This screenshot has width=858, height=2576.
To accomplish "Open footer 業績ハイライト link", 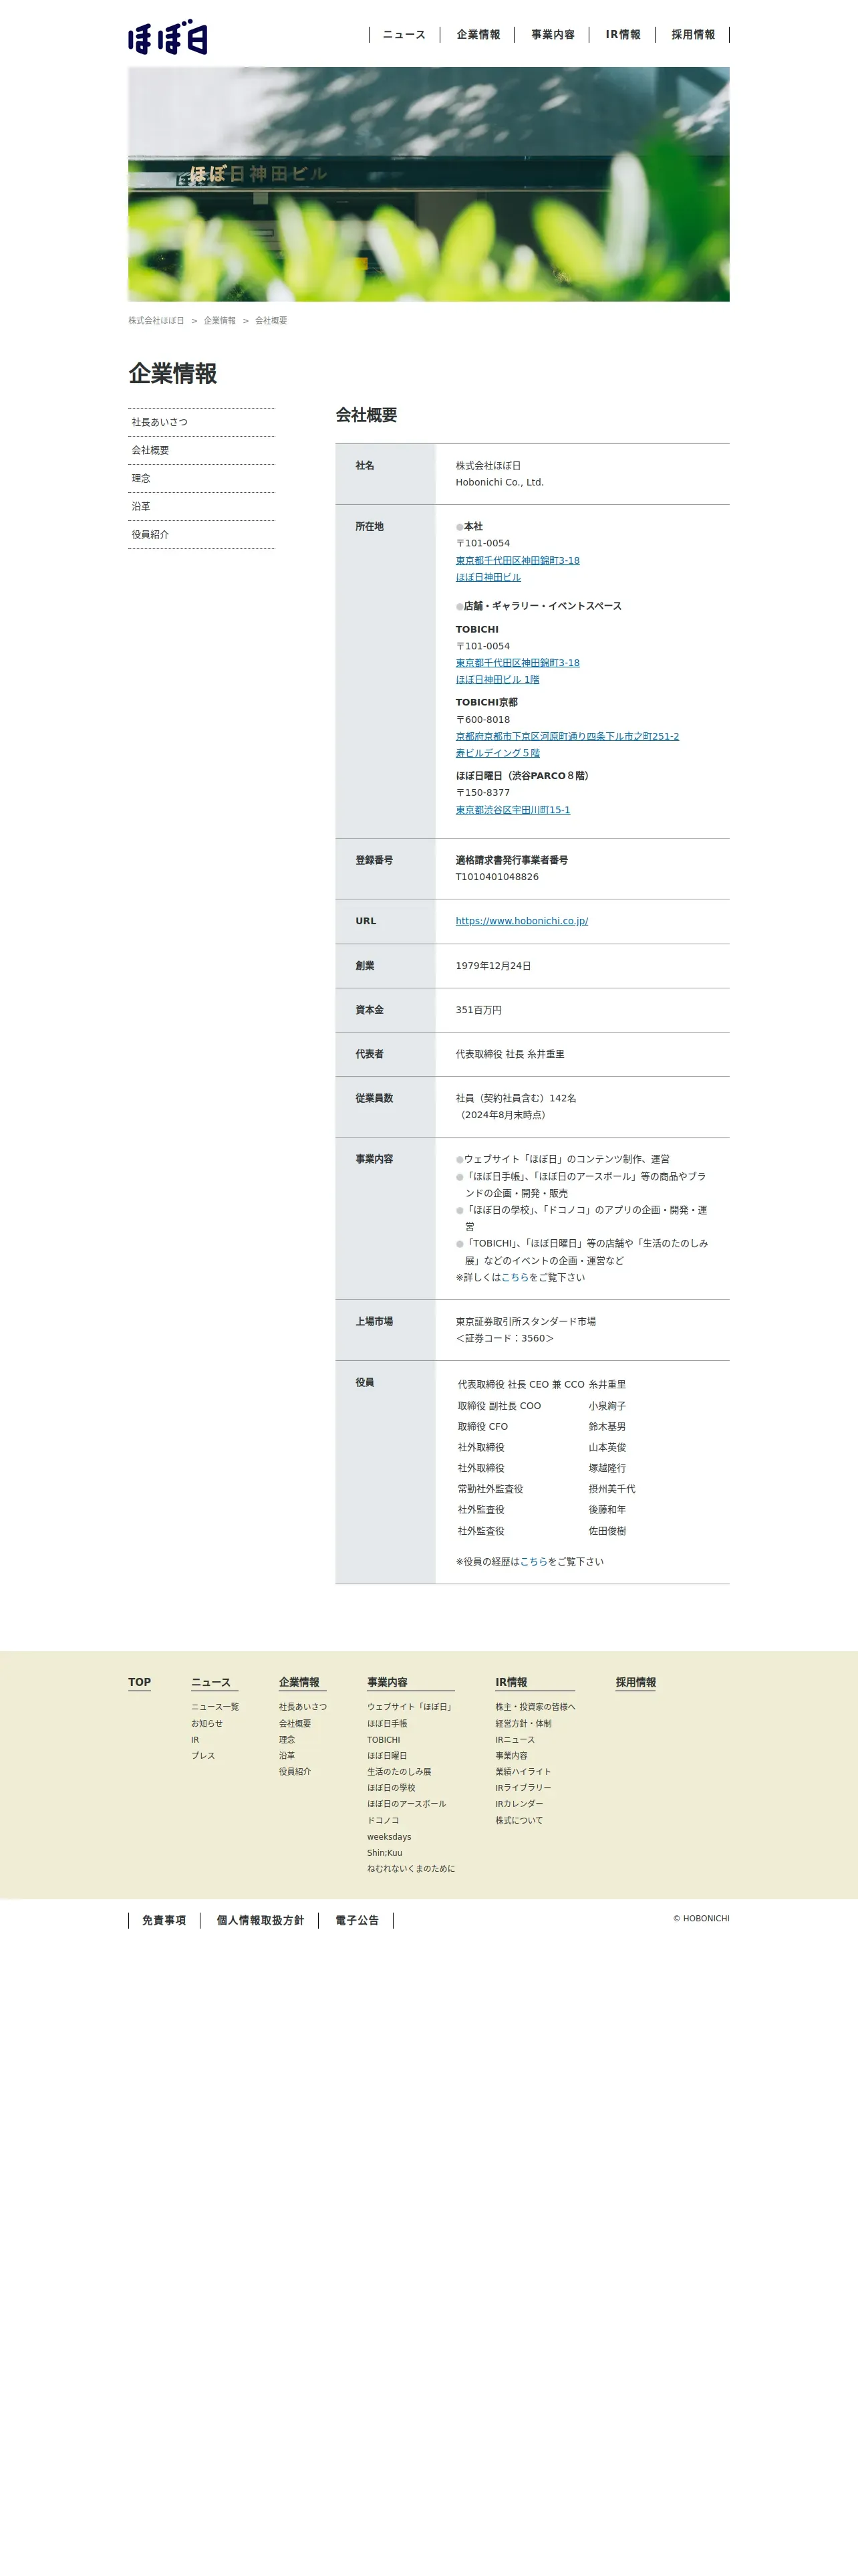I will 523,1771.
